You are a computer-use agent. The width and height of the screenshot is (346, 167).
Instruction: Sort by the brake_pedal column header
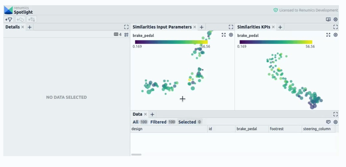[x=247, y=129]
